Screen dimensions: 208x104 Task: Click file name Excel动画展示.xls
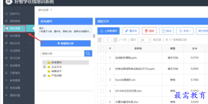click(125, 80)
